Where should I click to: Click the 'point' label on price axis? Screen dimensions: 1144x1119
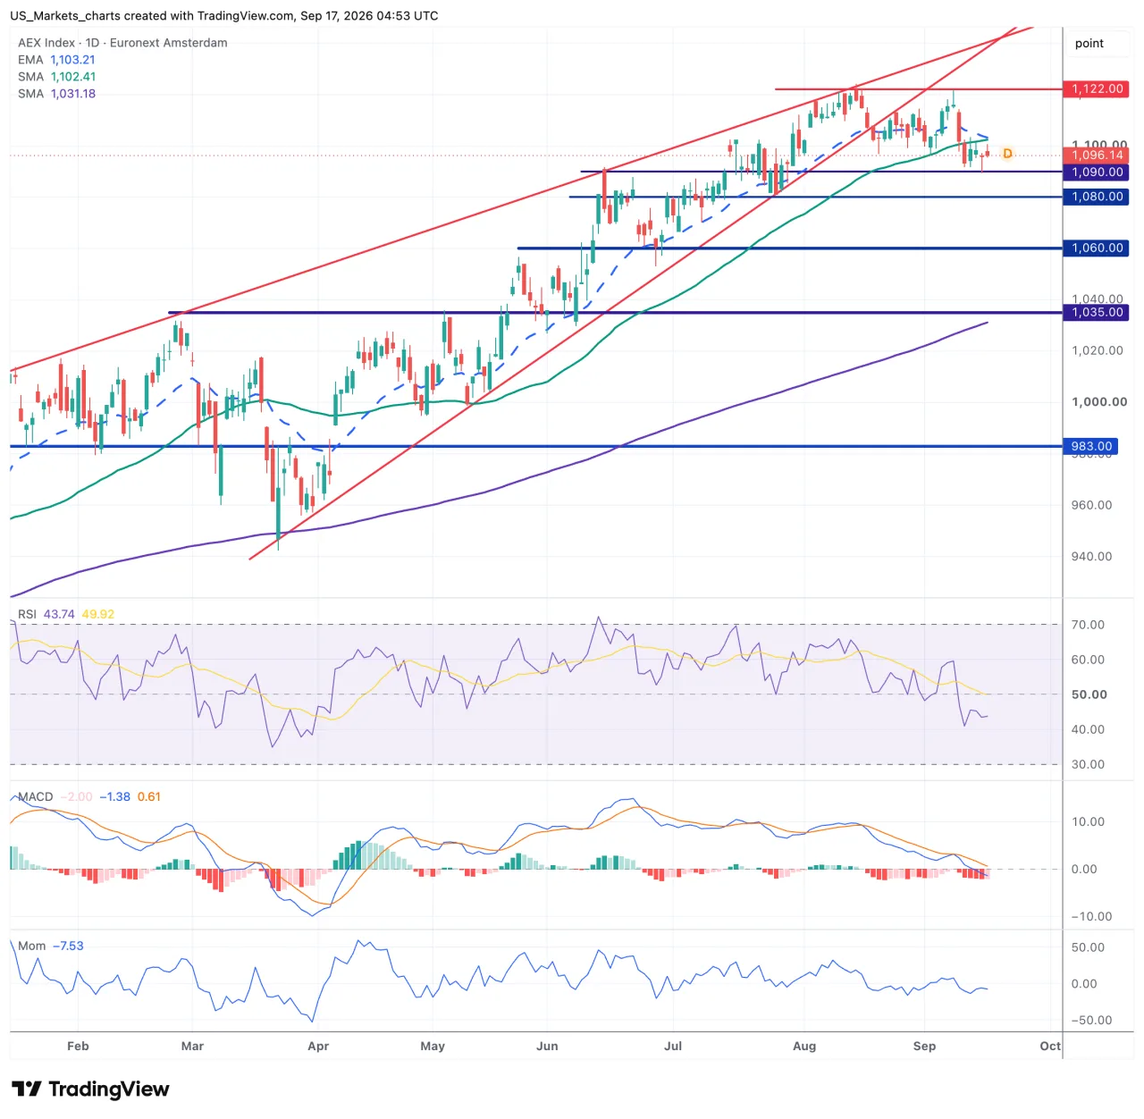pos(1089,44)
